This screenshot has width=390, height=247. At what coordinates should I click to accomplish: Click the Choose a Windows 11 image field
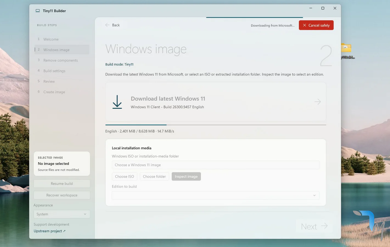click(x=215, y=165)
